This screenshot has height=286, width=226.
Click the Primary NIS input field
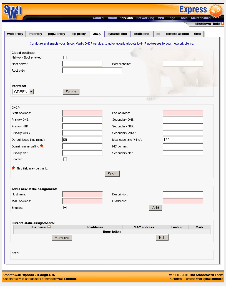point(82,153)
